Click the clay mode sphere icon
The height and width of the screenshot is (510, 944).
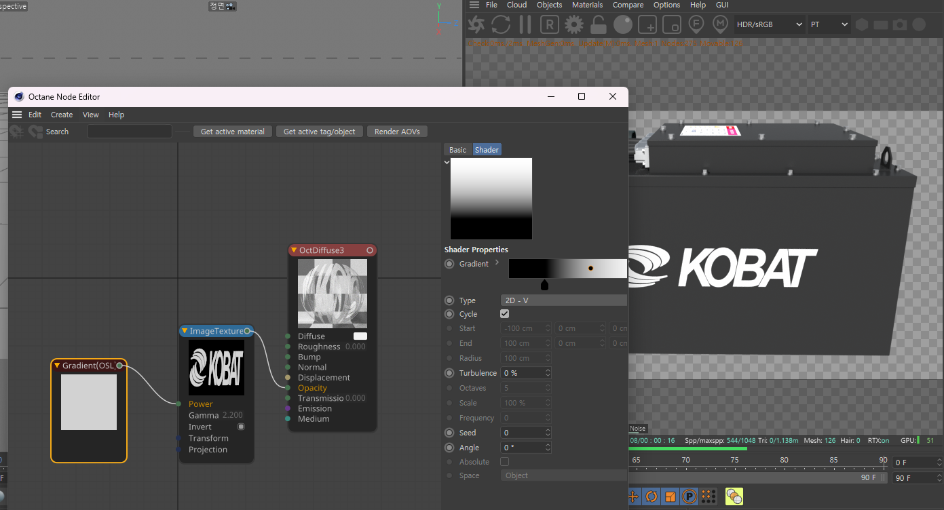[622, 25]
